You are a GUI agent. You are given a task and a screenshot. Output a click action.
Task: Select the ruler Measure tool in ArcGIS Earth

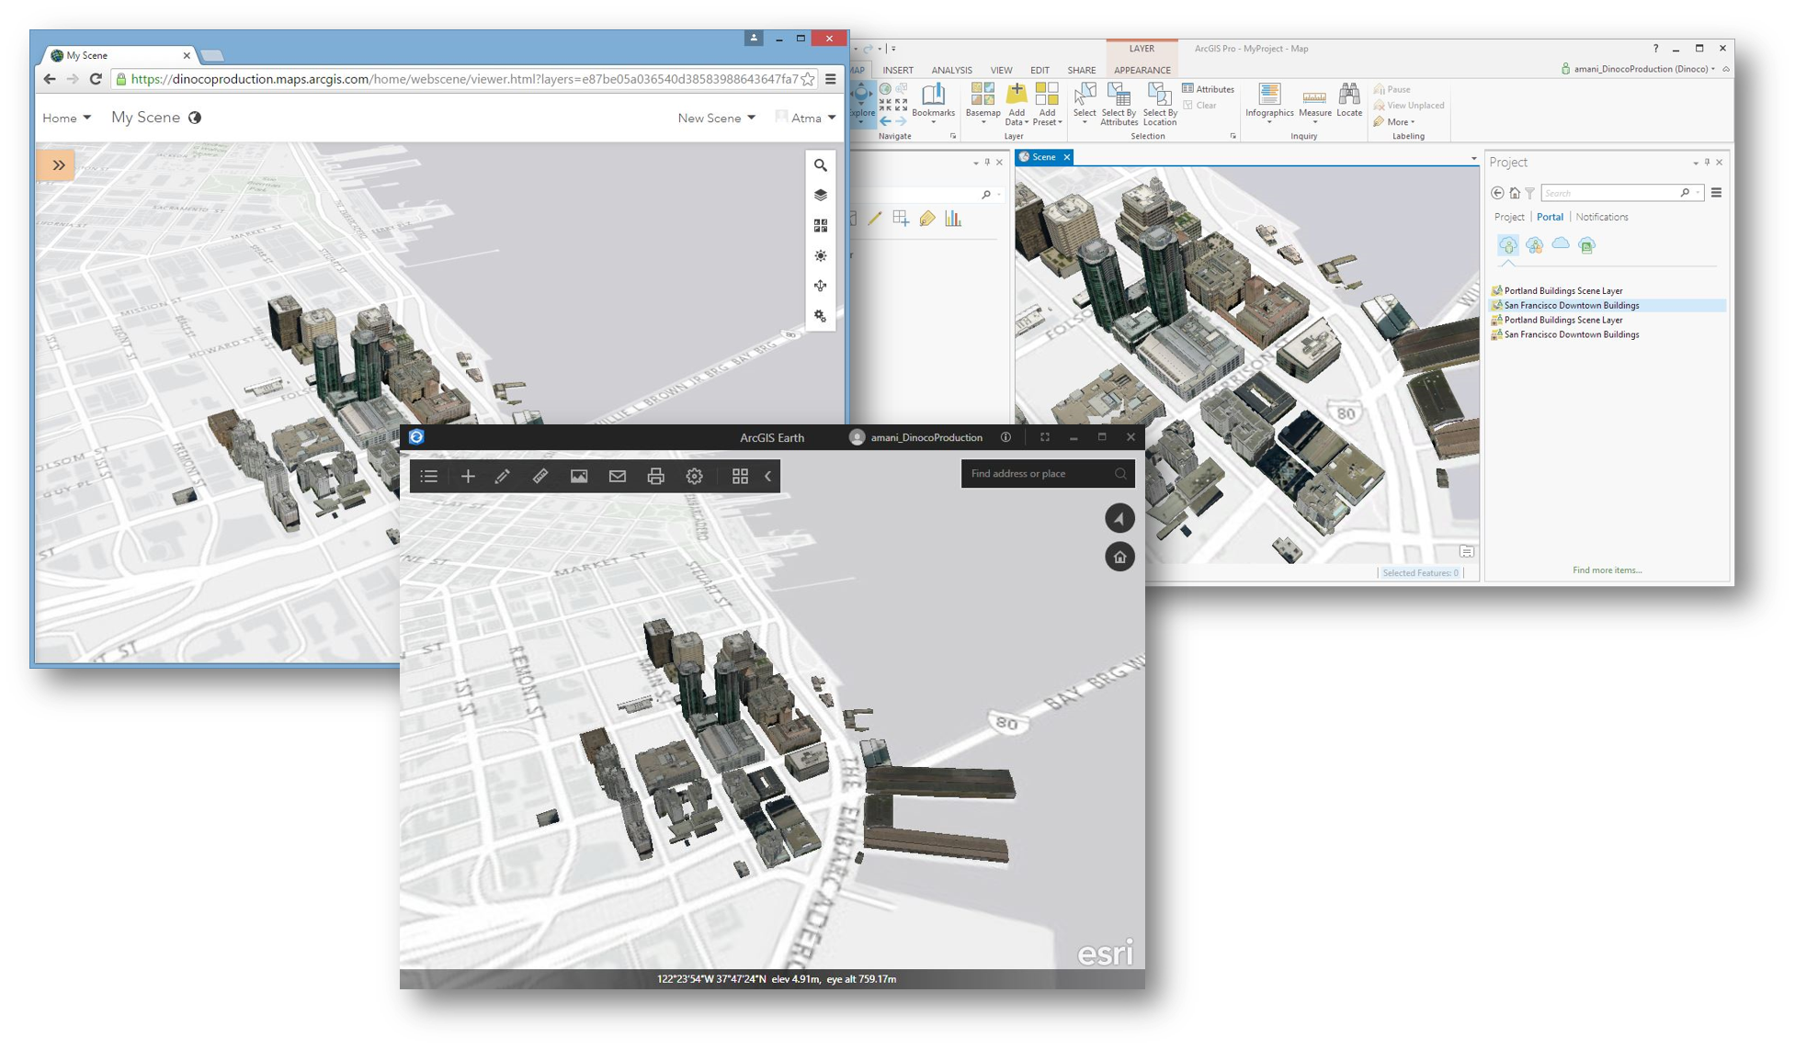[x=540, y=476]
